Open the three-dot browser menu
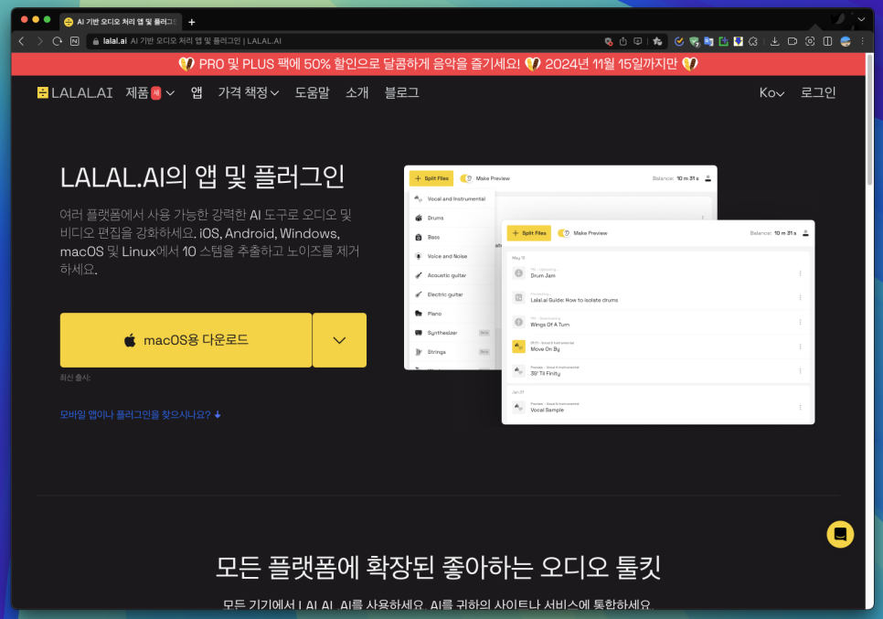Screen dimensions: 883x619 pyautogui.click(x=862, y=41)
